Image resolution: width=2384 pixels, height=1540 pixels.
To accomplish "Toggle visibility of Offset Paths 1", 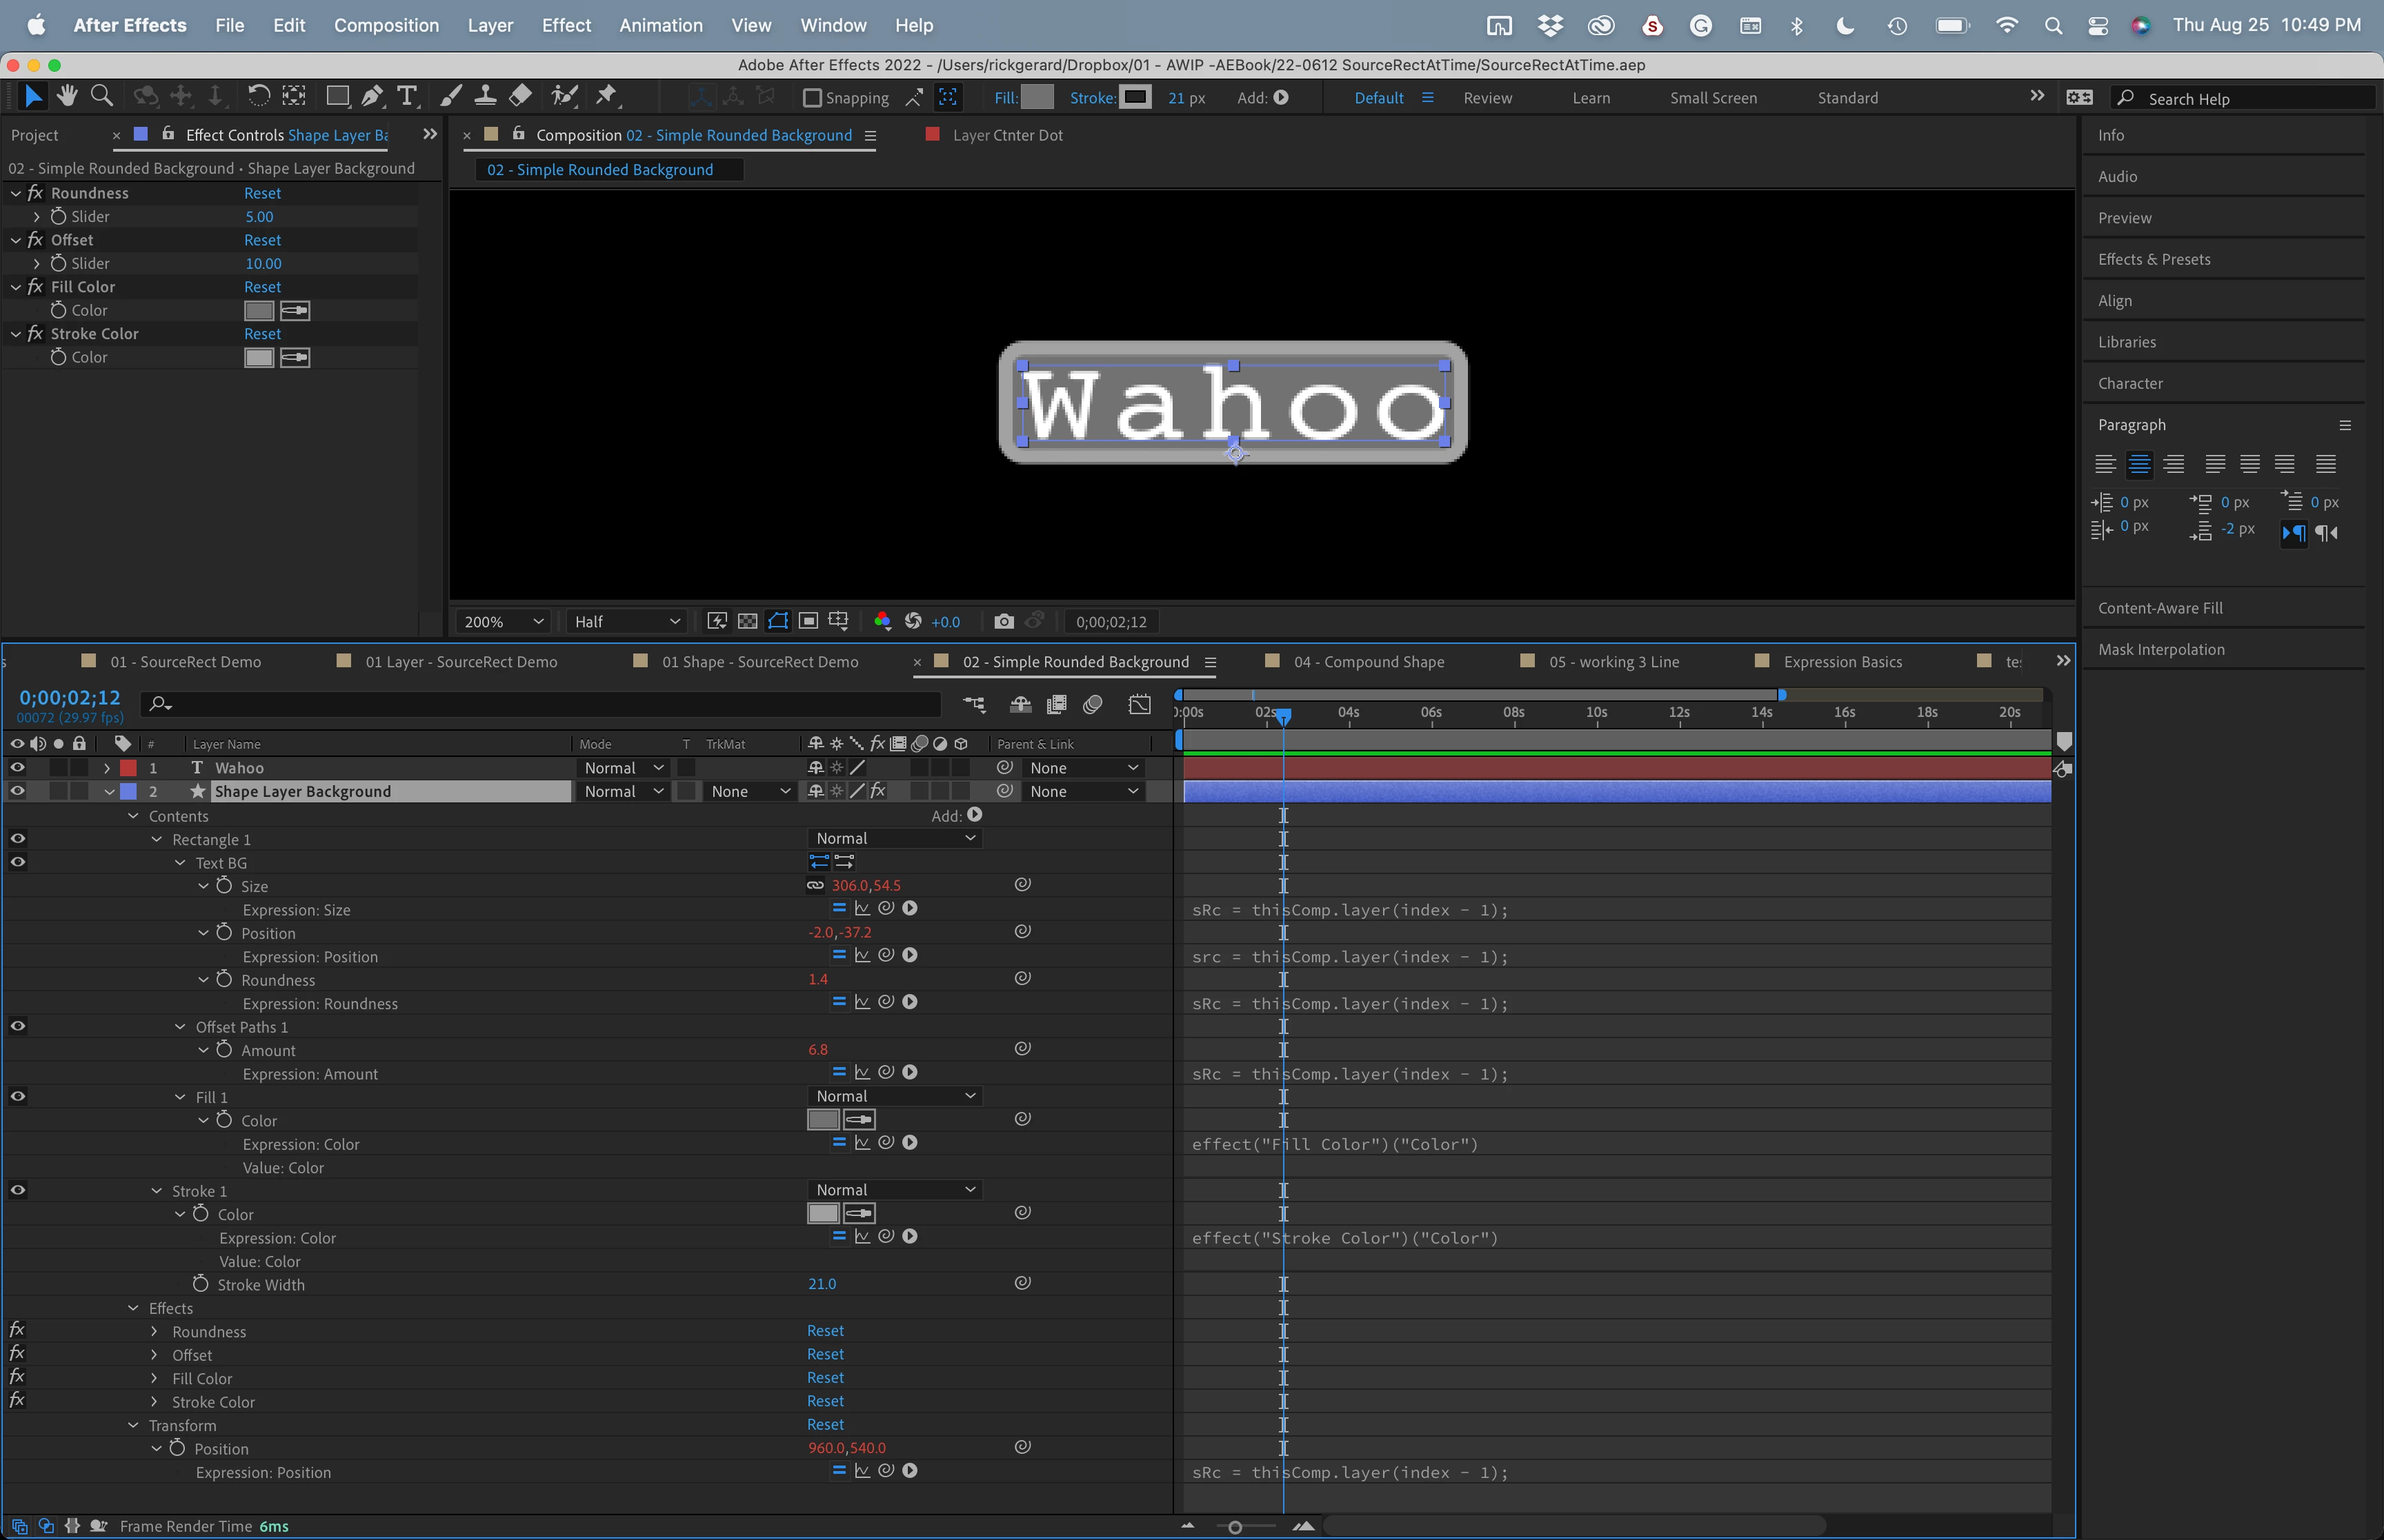I will coord(17,1027).
